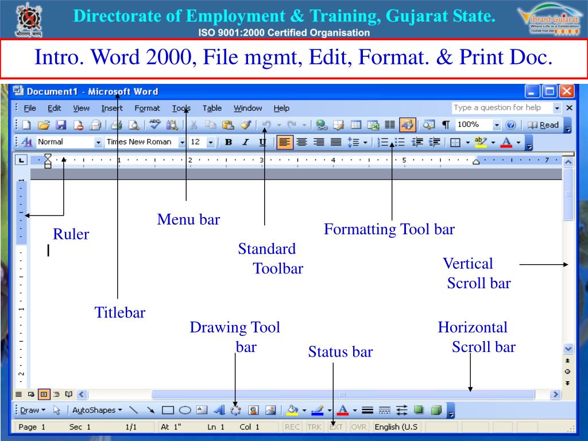Click the Insert Hyperlink globe icon
Image resolution: width=588 pixels, height=441 pixels.
point(322,125)
